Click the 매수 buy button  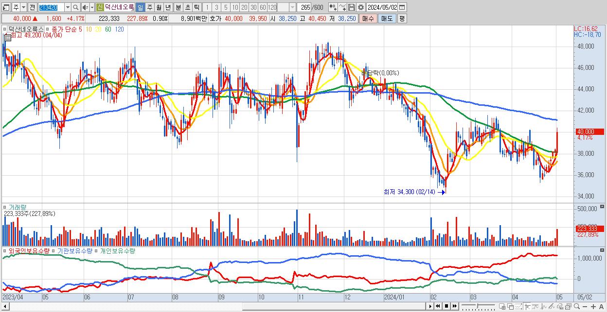(x=368, y=18)
